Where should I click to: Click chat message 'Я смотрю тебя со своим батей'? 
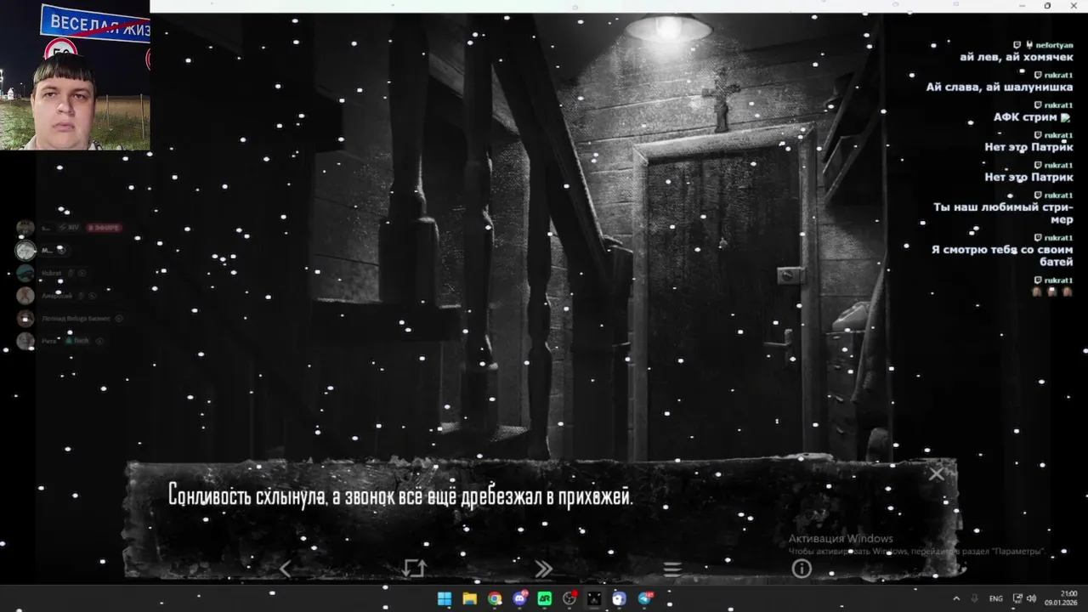[1002, 256]
